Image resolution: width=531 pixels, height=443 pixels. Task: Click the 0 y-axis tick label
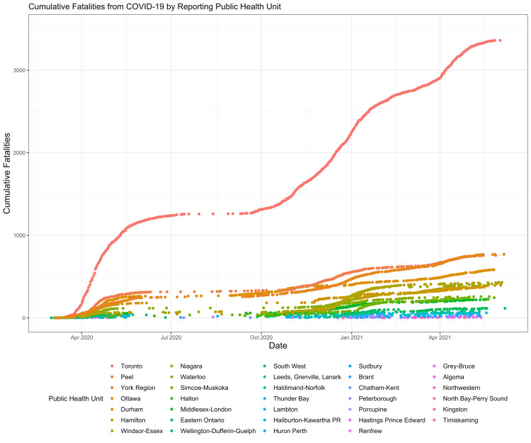(x=24, y=318)
